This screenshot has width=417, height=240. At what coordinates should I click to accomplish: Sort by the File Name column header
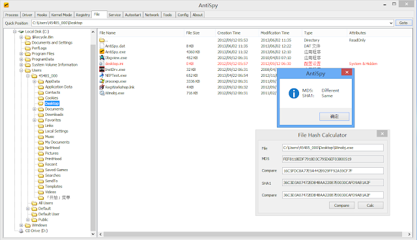coord(141,33)
